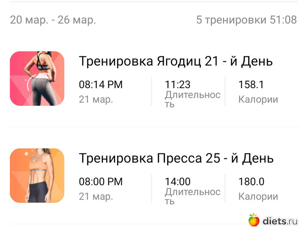Click the 08:00 PM workout time
Image resolution: width=301 pixels, height=230 pixels.
click(101, 181)
